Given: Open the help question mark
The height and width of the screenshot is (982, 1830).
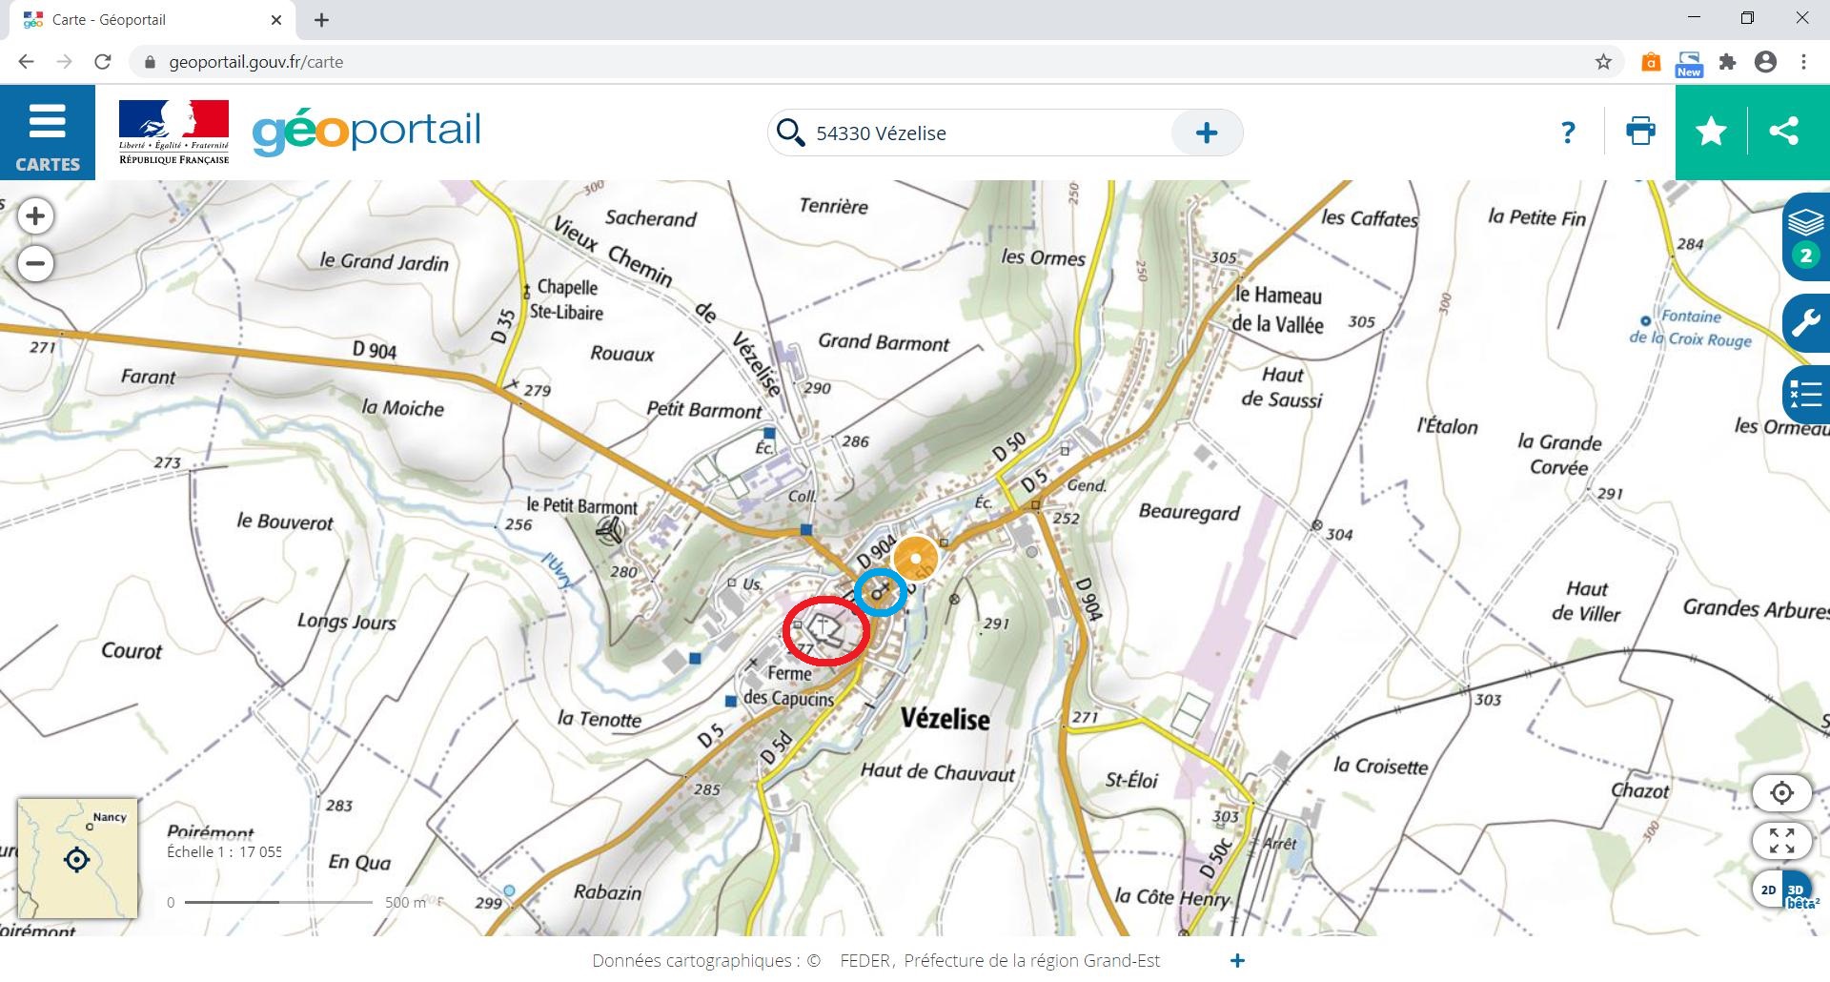Looking at the screenshot, I should pyautogui.click(x=1568, y=133).
